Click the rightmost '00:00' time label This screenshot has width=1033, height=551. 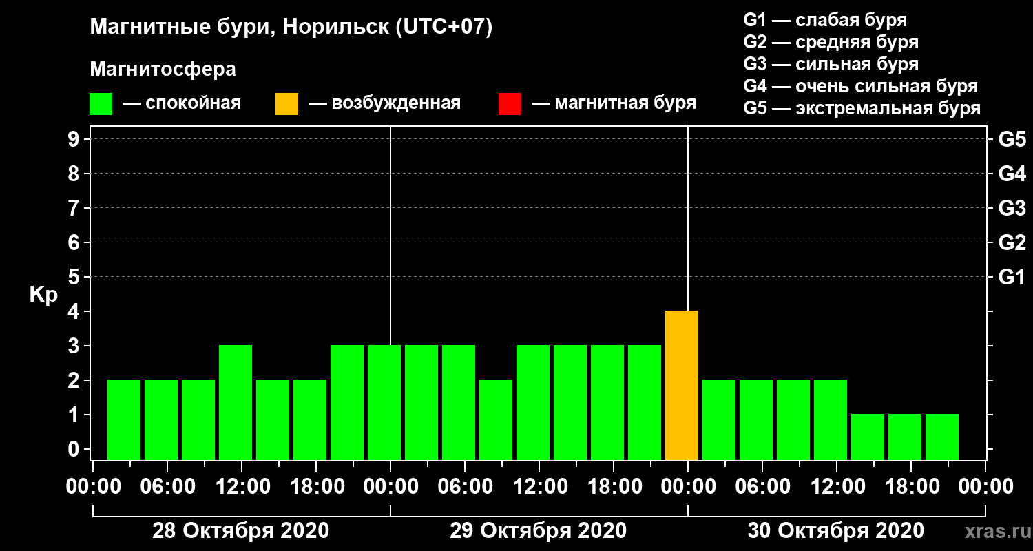click(985, 486)
